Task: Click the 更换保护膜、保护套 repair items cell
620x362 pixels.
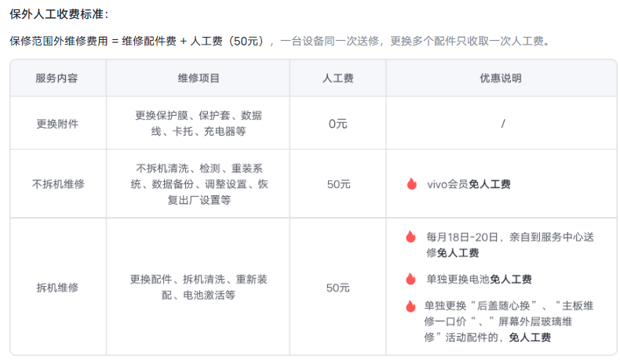Action: 198,124
